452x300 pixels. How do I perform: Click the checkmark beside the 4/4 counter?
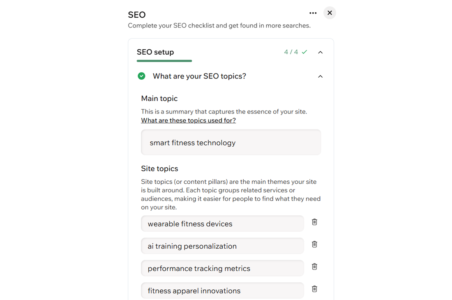[304, 52]
